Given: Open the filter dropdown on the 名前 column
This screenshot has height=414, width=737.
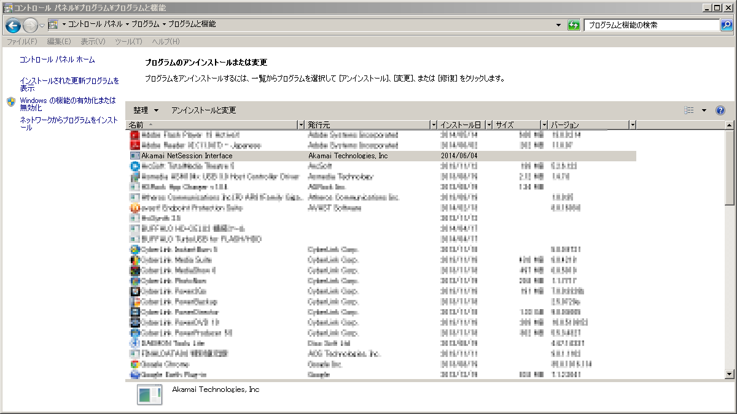Looking at the screenshot, I should 301,125.
